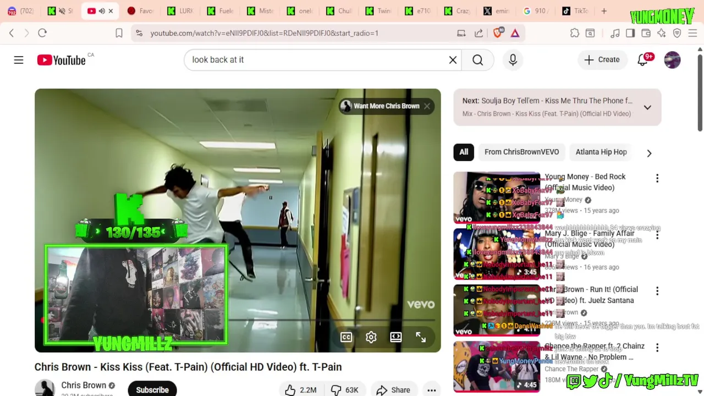Open options for Young Money Bed Rock video
Viewport: 704px width, 396px height.
pyautogui.click(x=657, y=178)
